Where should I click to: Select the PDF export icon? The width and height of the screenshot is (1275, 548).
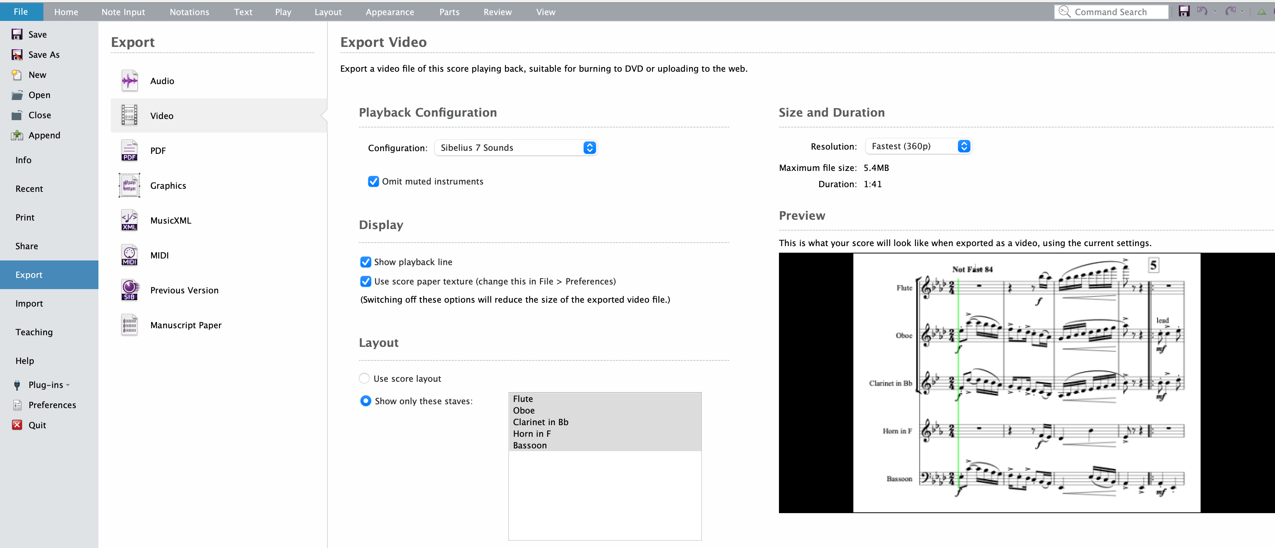130,150
